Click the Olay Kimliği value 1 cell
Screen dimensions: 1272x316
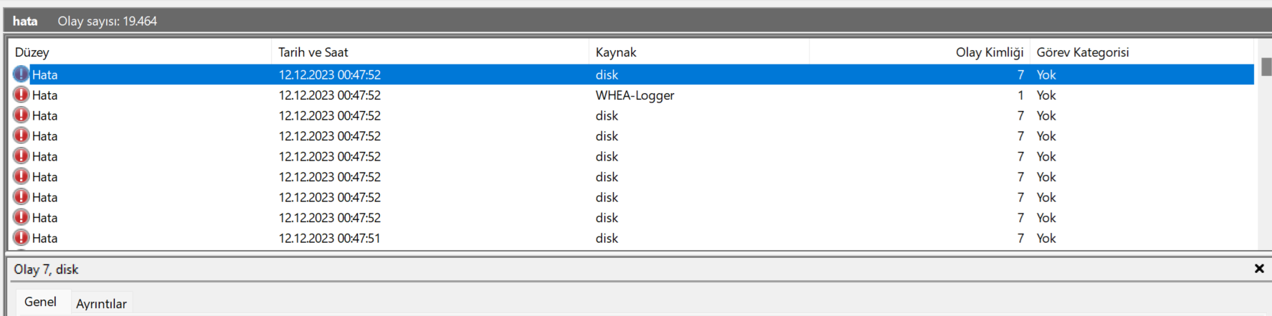tap(1020, 95)
